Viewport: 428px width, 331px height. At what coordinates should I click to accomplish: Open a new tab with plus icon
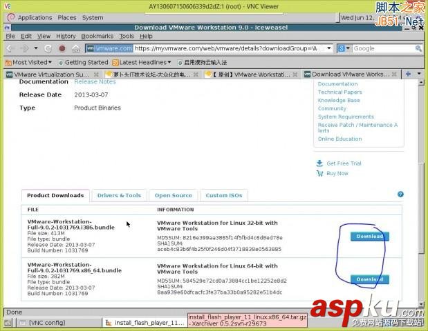[x=409, y=74]
